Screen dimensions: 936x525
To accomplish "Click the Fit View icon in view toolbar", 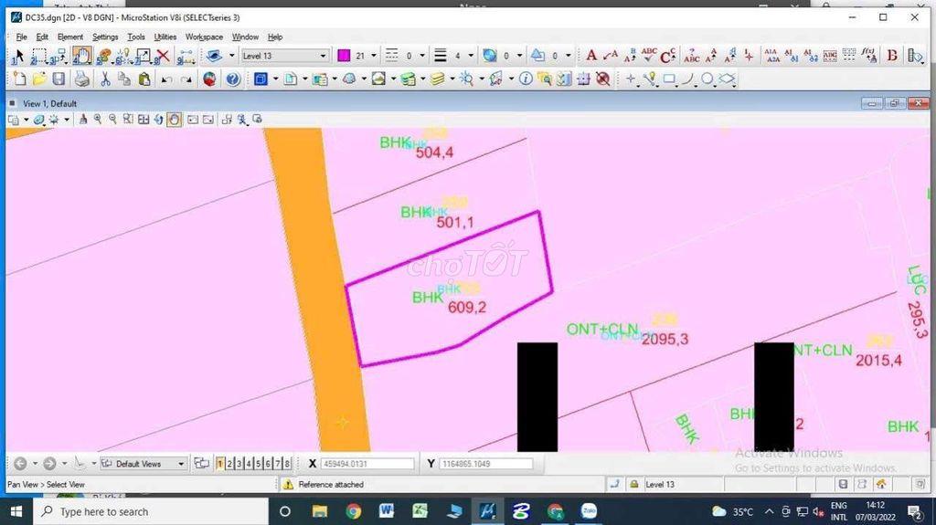I will 144,120.
